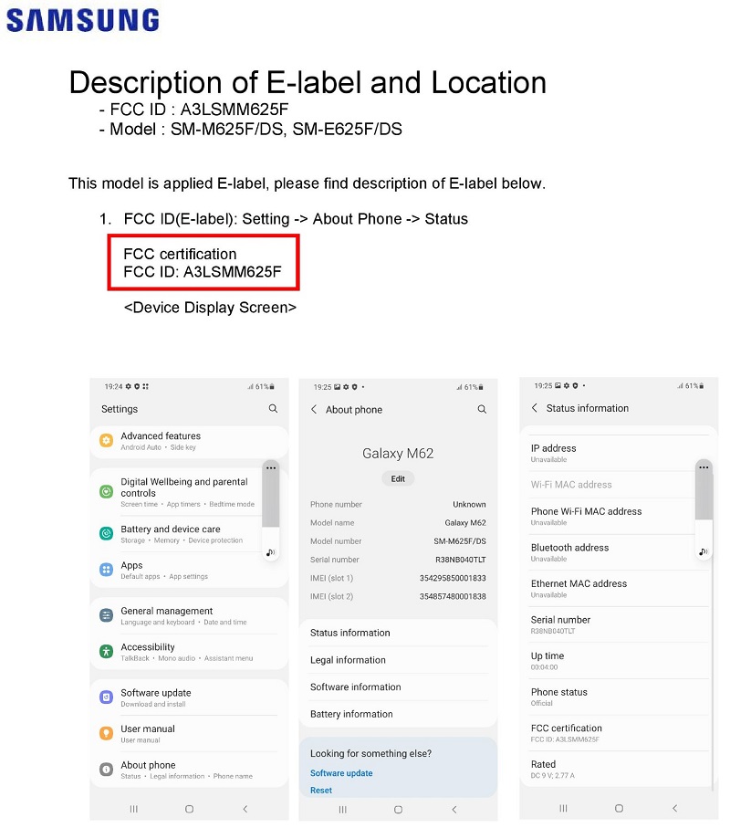Follow the Reset link
This screenshot has height=828, width=730.
click(x=321, y=791)
